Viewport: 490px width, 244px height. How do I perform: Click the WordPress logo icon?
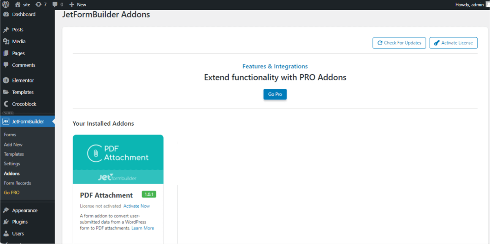coord(6,4)
